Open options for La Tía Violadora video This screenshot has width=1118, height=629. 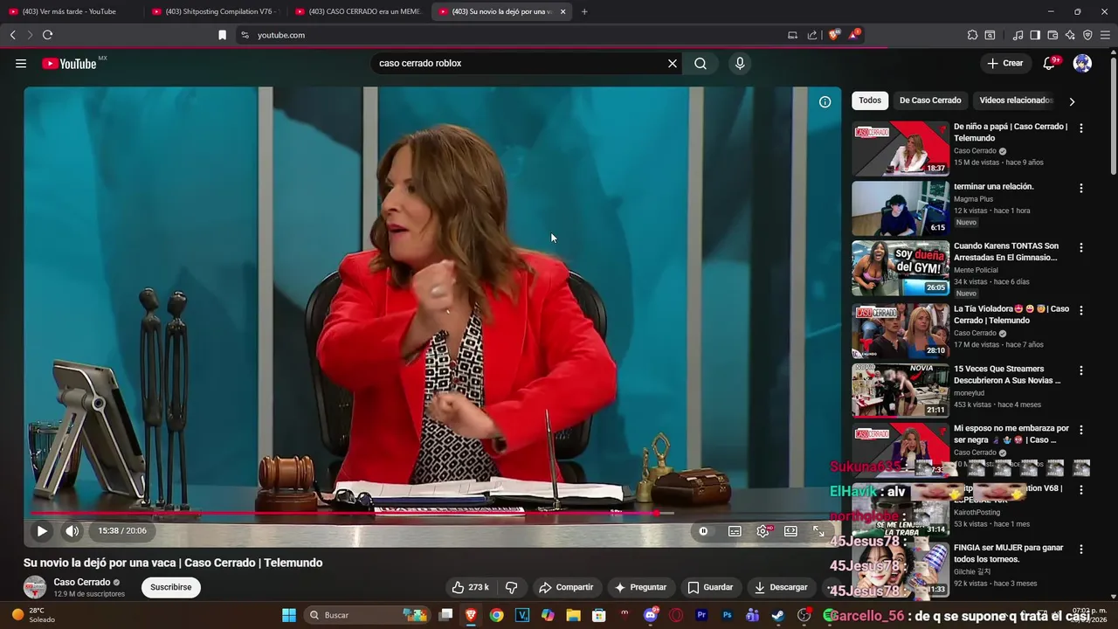[1081, 311]
